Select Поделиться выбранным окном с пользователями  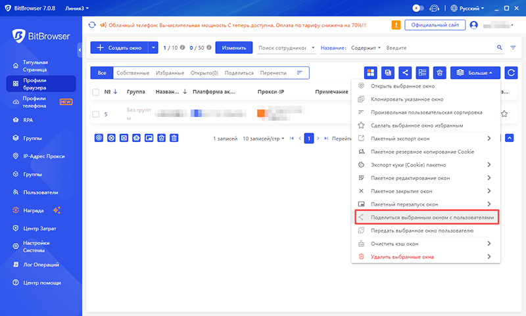click(431, 217)
